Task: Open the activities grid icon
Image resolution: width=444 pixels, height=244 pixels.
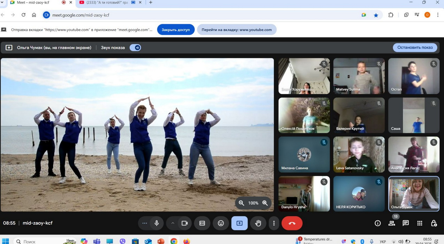Action: tap(420, 223)
